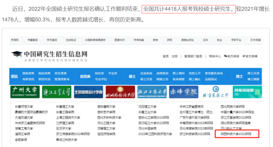Open 博士网报 in the blue navigation

253,79
